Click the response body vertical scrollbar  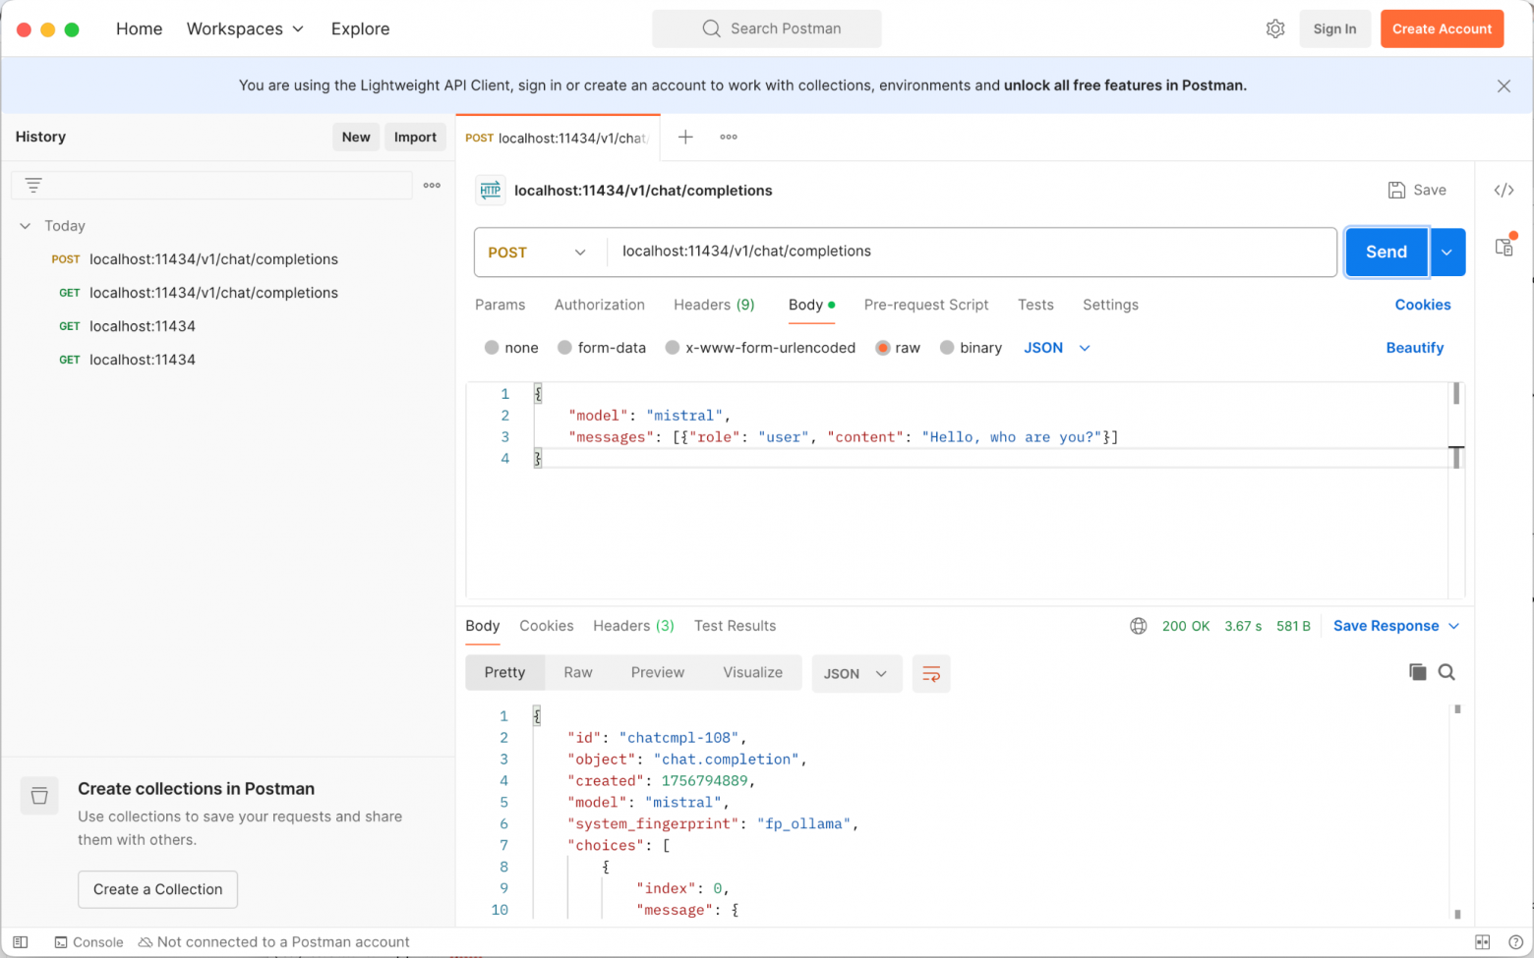point(1457,812)
